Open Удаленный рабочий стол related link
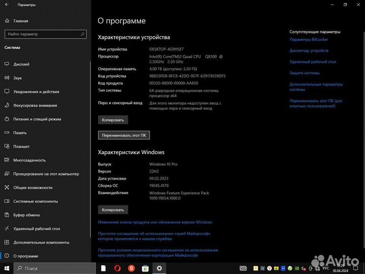This screenshot has width=365, height=274. [x=313, y=62]
